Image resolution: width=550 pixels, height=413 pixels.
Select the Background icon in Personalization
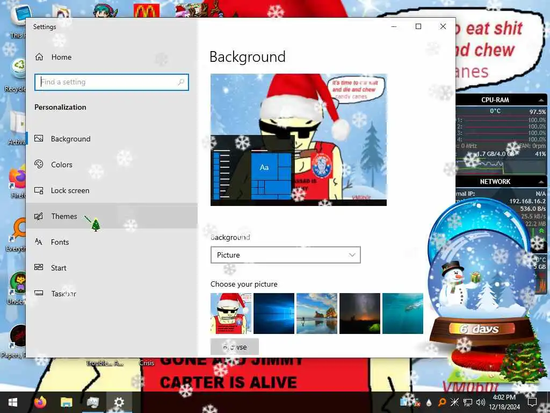tap(39, 139)
